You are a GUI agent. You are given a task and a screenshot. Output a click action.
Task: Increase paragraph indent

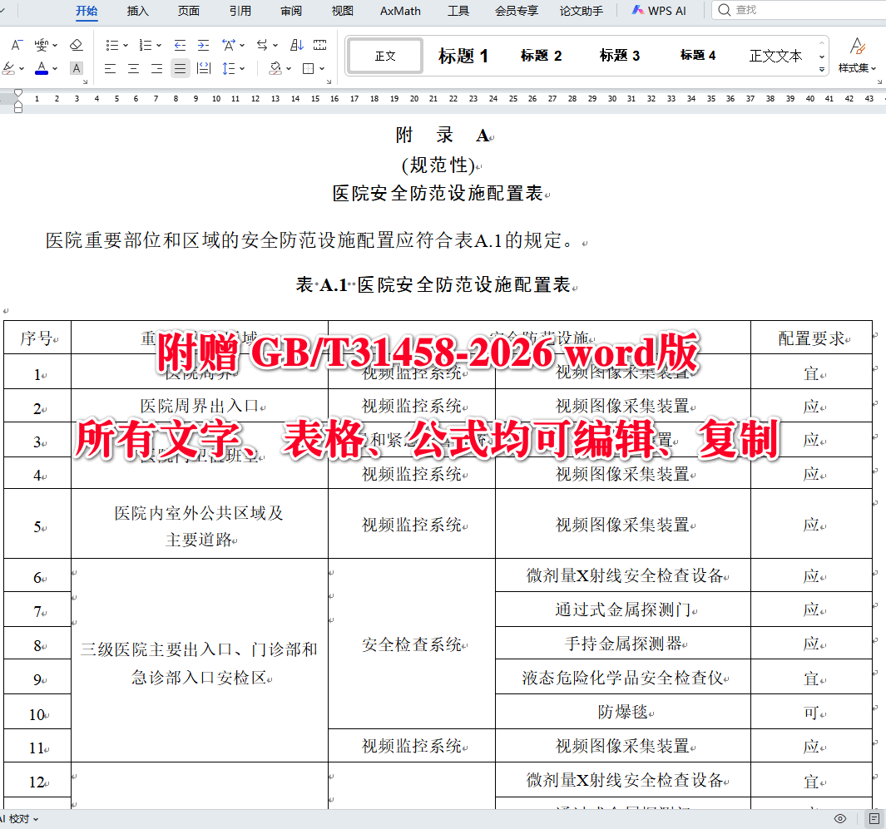tap(202, 46)
